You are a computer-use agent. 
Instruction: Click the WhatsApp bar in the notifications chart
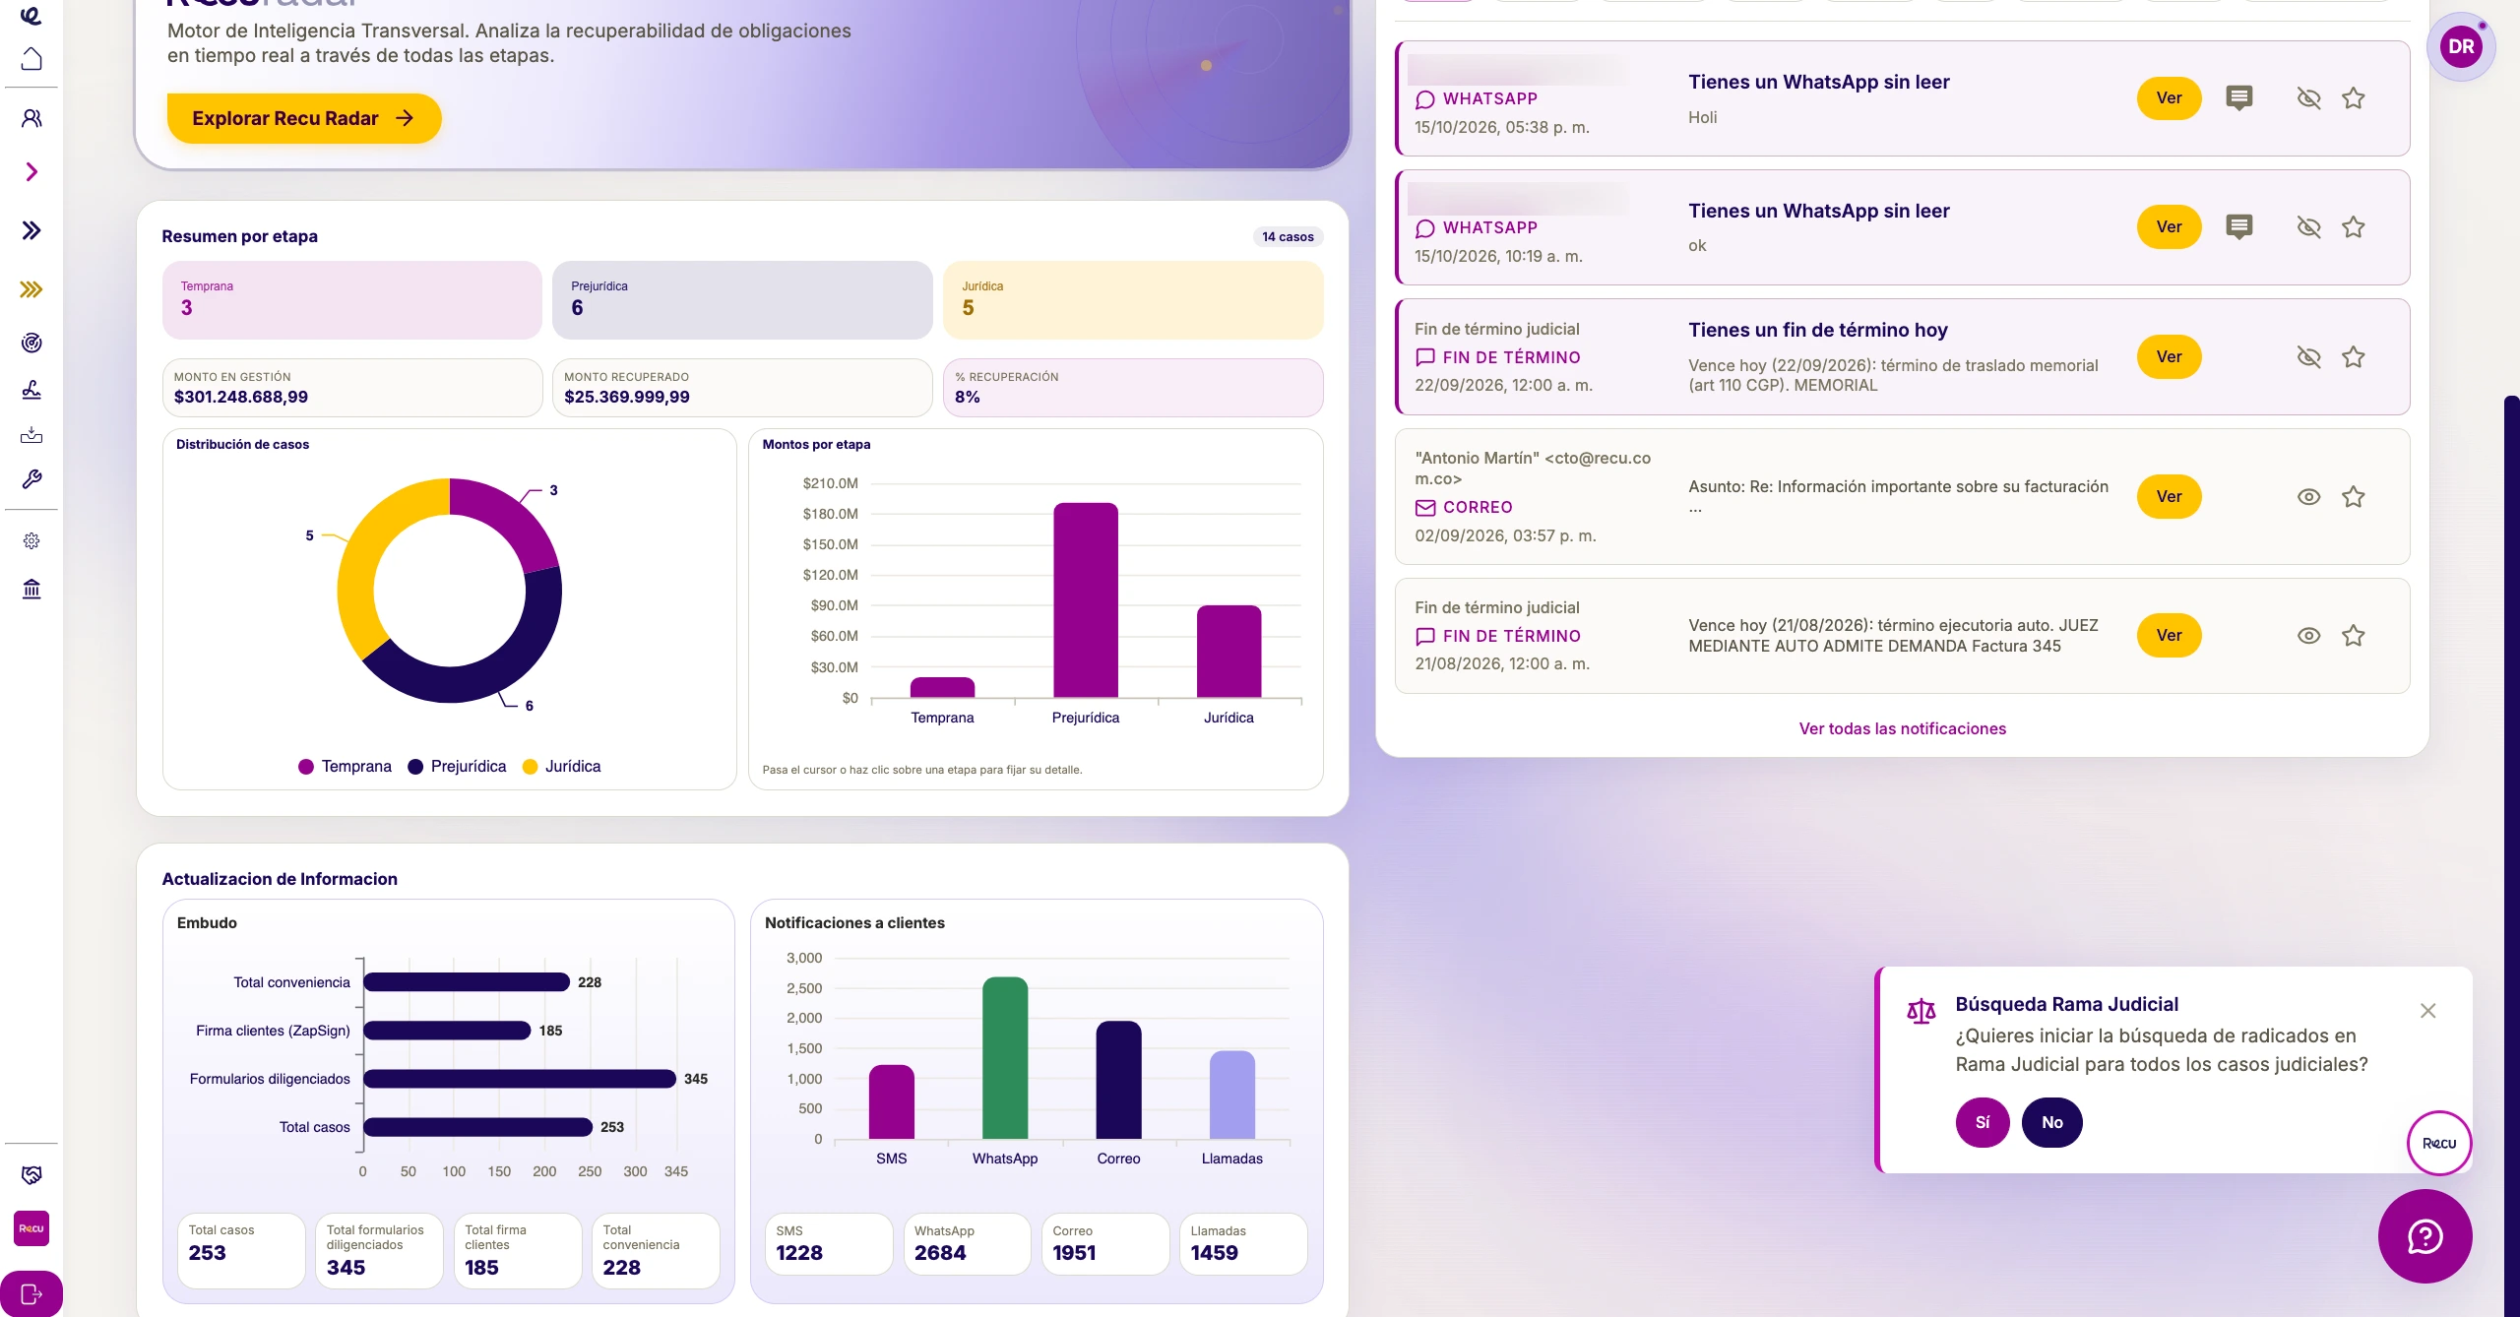point(1005,1058)
